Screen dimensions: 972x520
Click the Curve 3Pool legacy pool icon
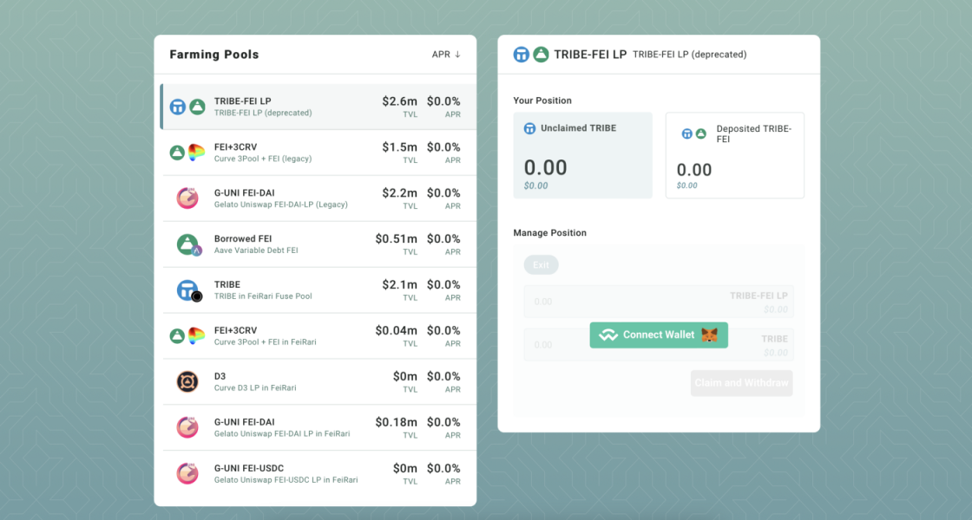(x=187, y=153)
